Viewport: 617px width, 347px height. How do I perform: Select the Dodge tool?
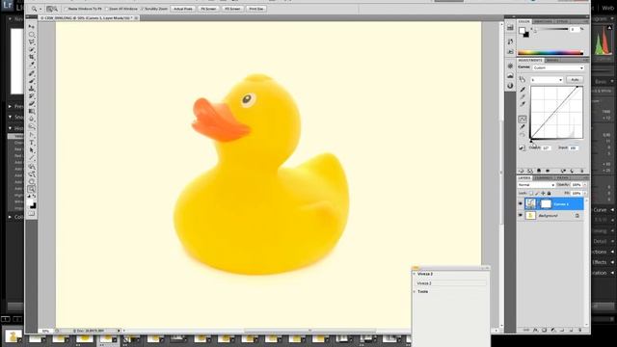click(x=32, y=127)
